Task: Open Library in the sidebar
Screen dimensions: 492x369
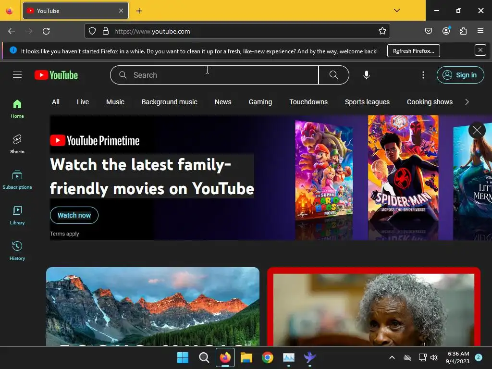Action: pyautogui.click(x=17, y=216)
